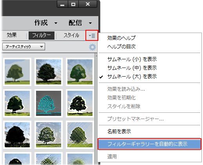This screenshot has height=165, width=203.
Task: Click the thumbnail panel scrollbar up arrow
Action: click(96, 56)
